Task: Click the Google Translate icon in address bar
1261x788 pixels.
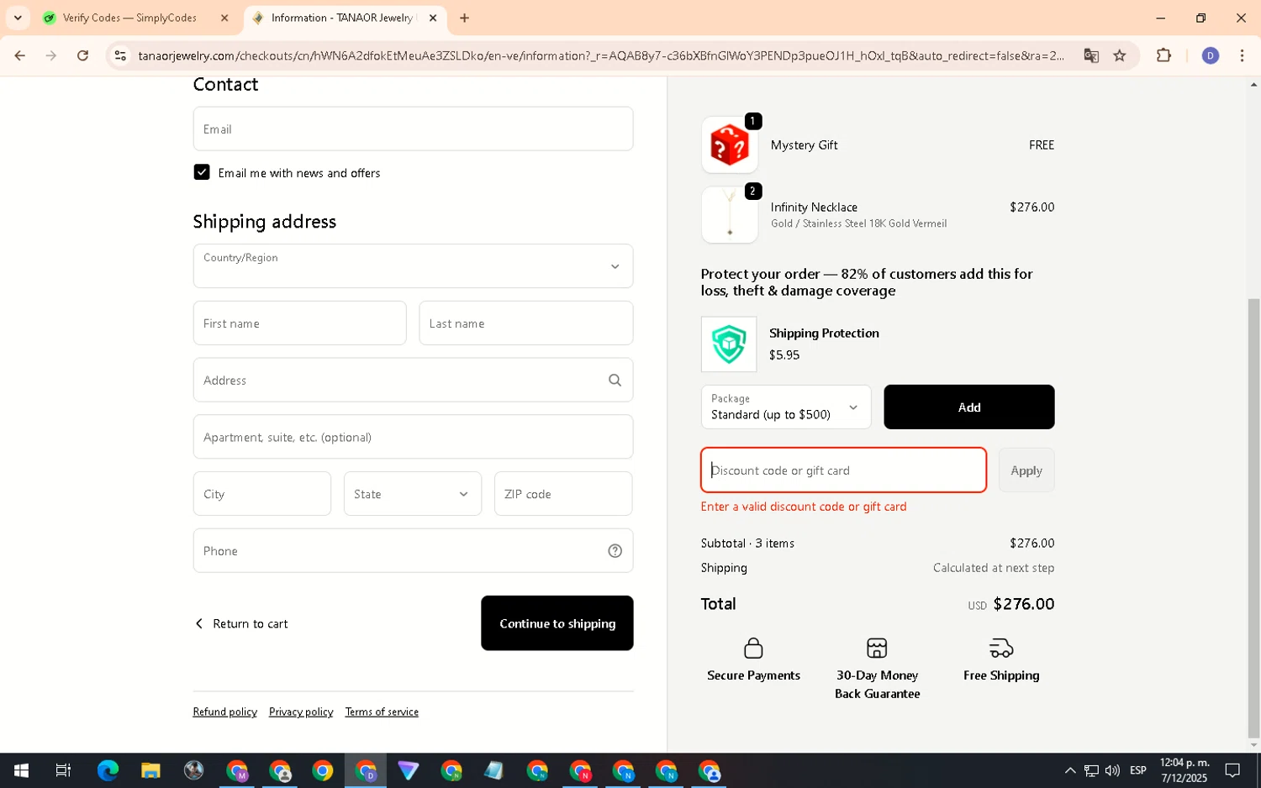Action: pos(1091,55)
